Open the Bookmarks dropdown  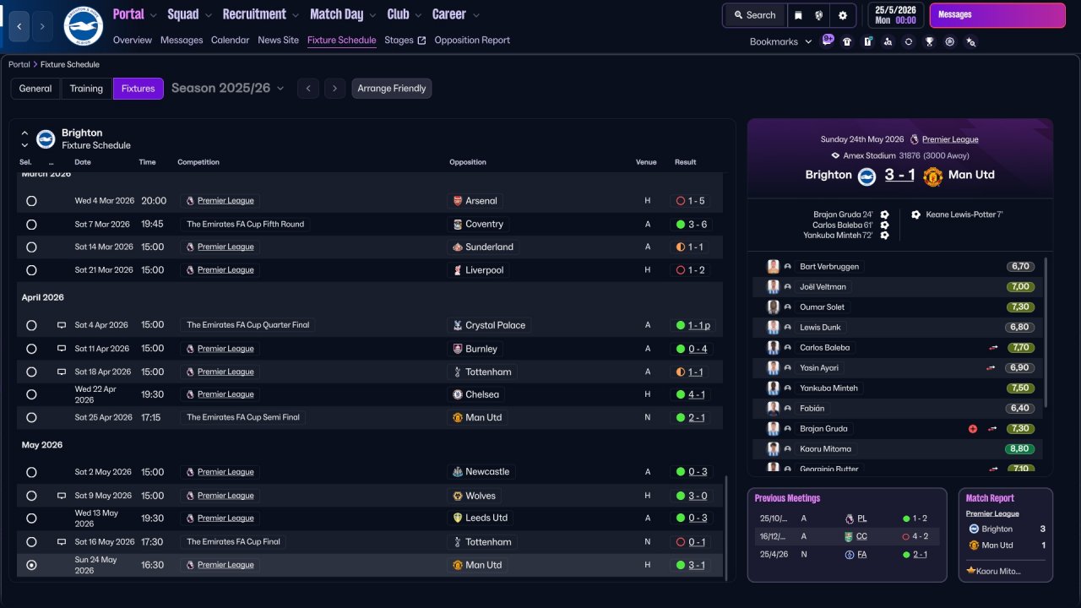pyautogui.click(x=781, y=41)
